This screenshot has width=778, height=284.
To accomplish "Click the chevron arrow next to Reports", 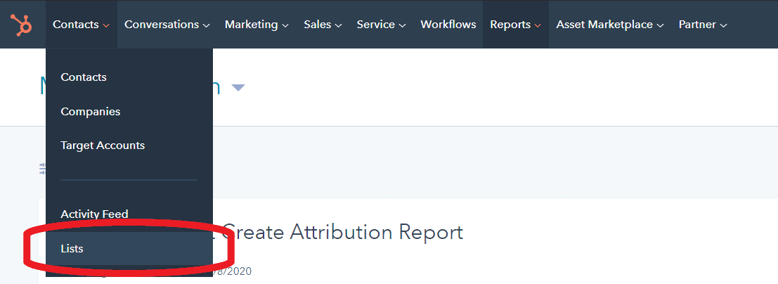I will click(538, 25).
